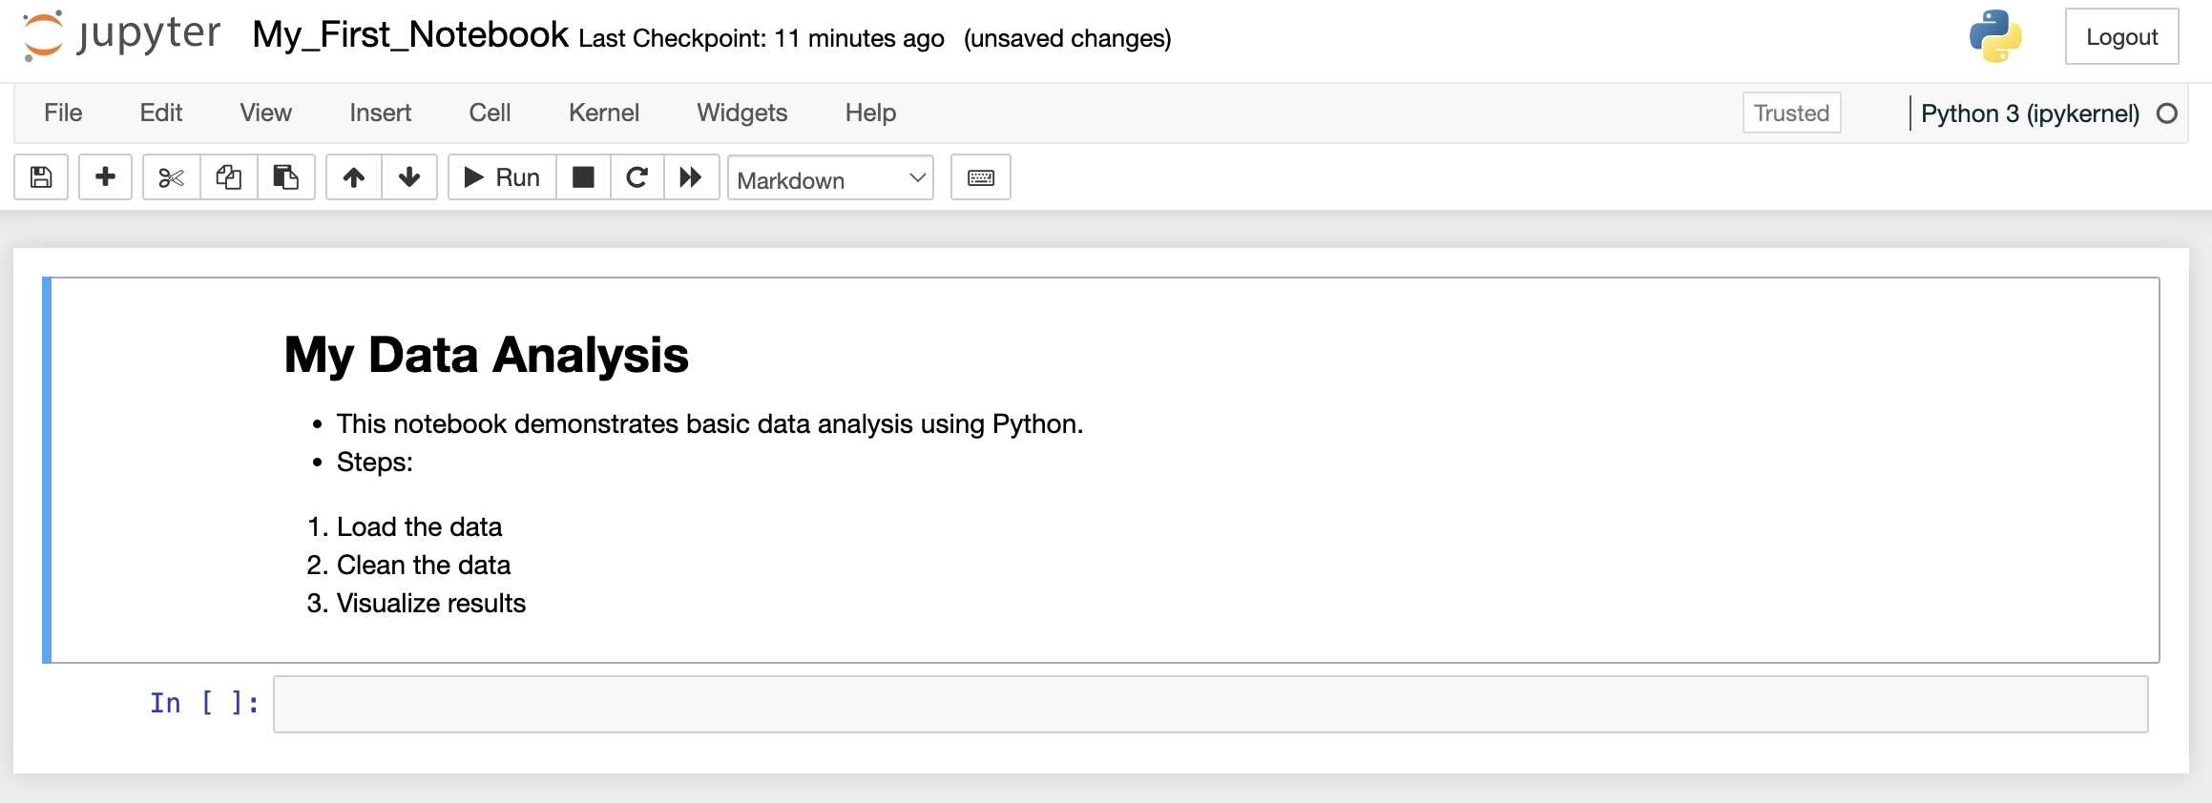
Task: Click into the empty code cell
Action: point(1210,705)
